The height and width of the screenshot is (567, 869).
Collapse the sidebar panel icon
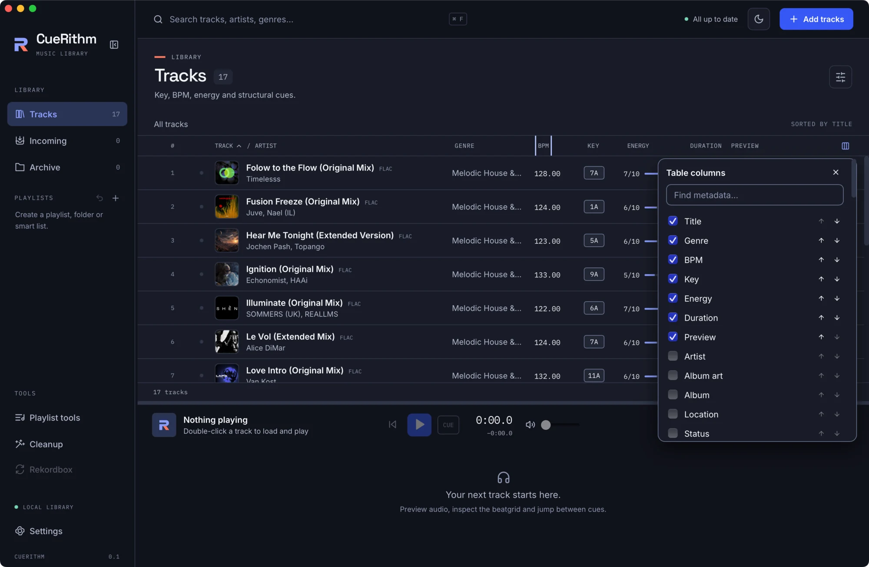click(x=114, y=45)
